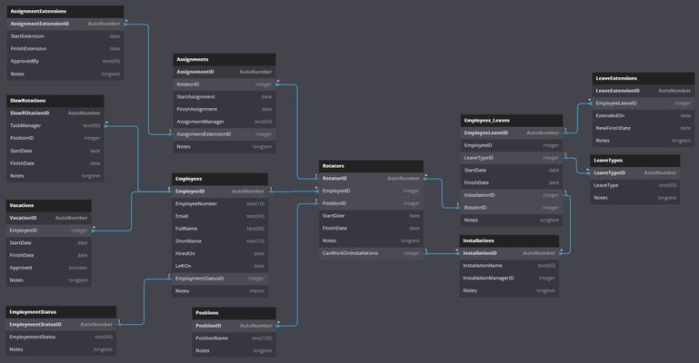Select the EmploymentStatus table header
699x363 pixels.
pyautogui.click(x=61, y=312)
